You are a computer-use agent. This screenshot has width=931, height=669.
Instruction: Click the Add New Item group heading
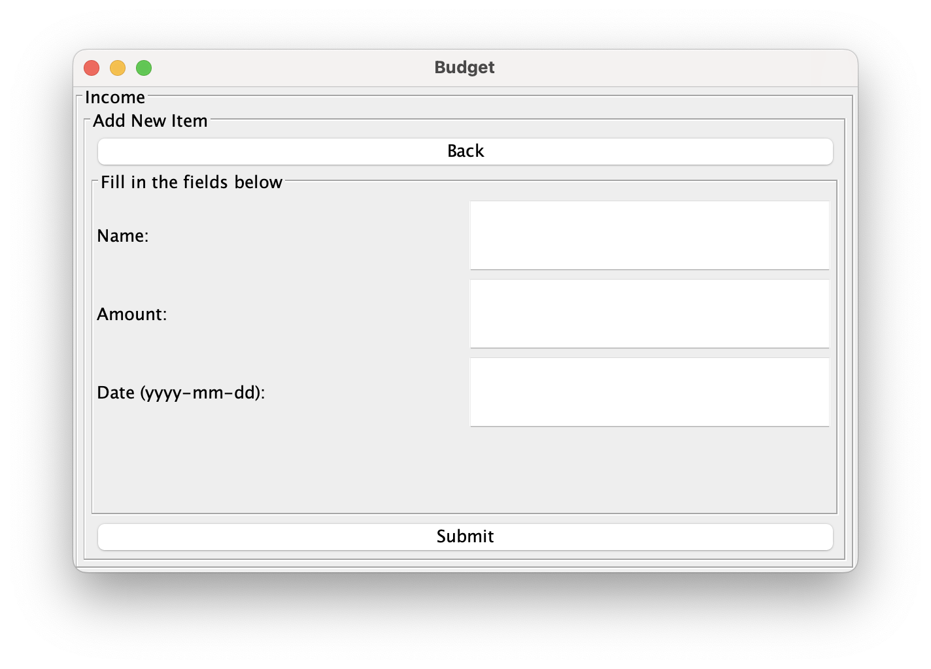(150, 120)
